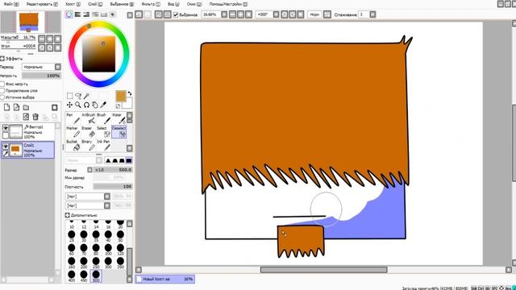Activate the zoom magnifier tool
The image size is (516, 290).
click(x=78, y=105)
